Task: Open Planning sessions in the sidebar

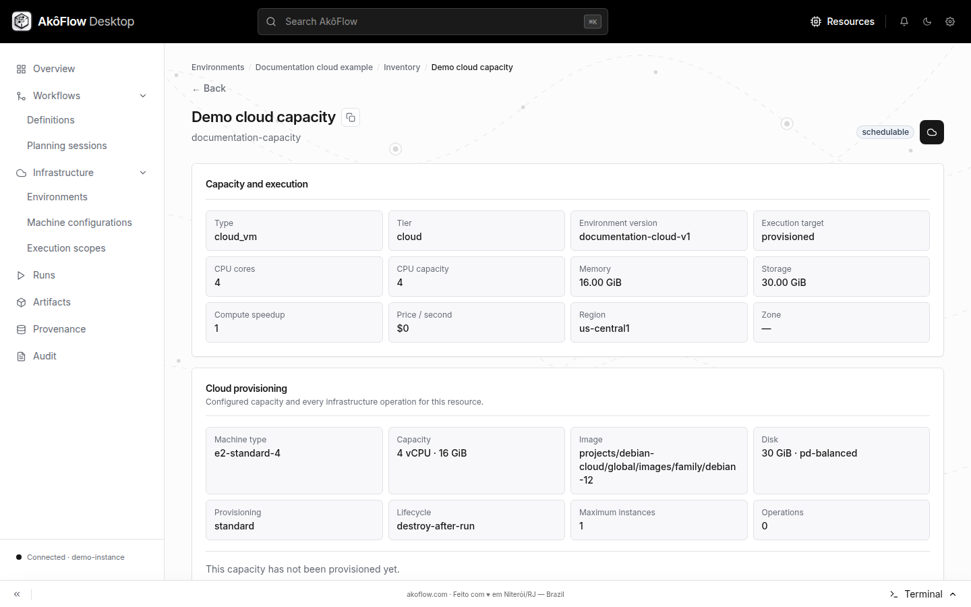Action: click(x=67, y=146)
